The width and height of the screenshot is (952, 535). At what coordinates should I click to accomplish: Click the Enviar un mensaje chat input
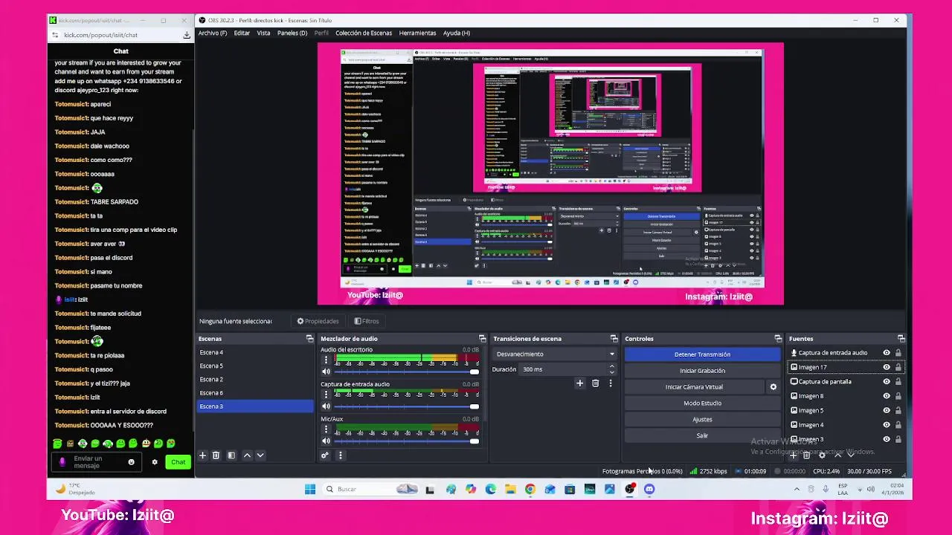coord(96,462)
